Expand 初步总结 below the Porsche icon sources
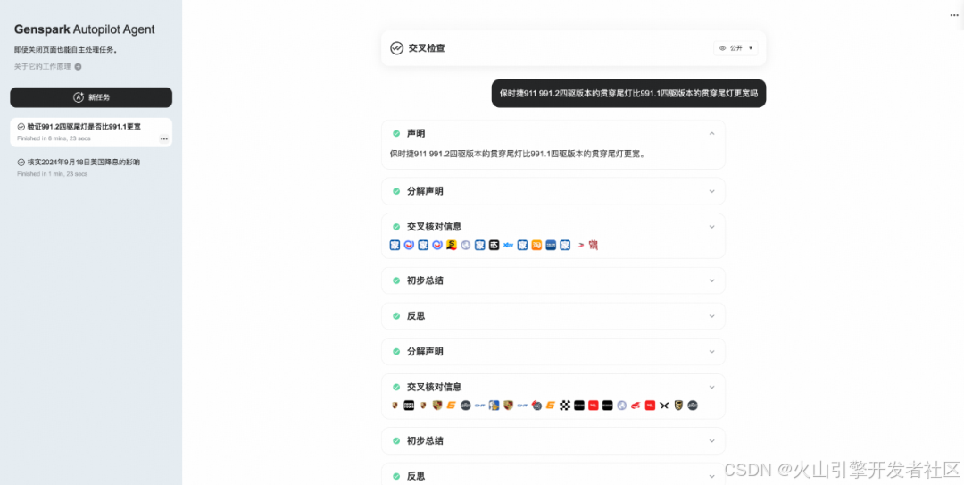The height and width of the screenshot is (485, 964). tap(712, 440)
